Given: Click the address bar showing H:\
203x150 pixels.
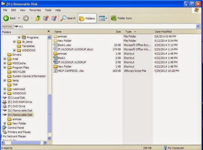Looking at the screenshot, I should pos(105,26).
